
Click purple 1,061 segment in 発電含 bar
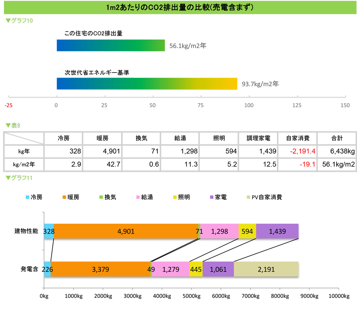point(218,269)
